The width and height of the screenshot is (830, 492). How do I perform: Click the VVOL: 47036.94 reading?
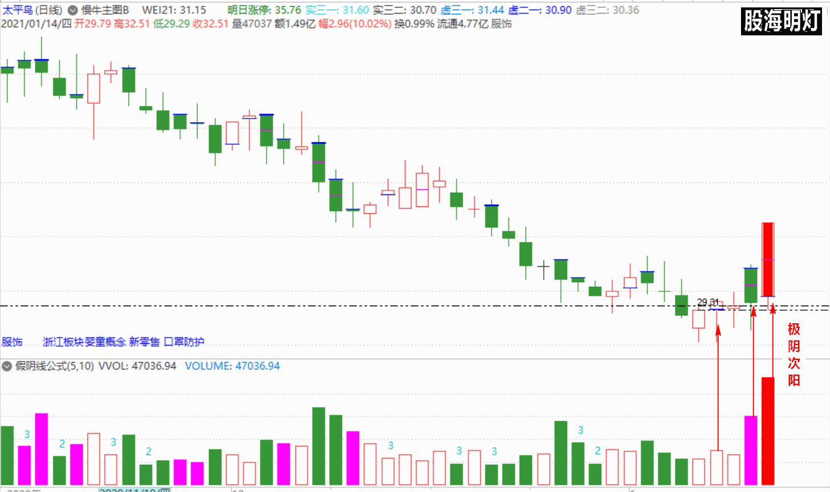137,366
